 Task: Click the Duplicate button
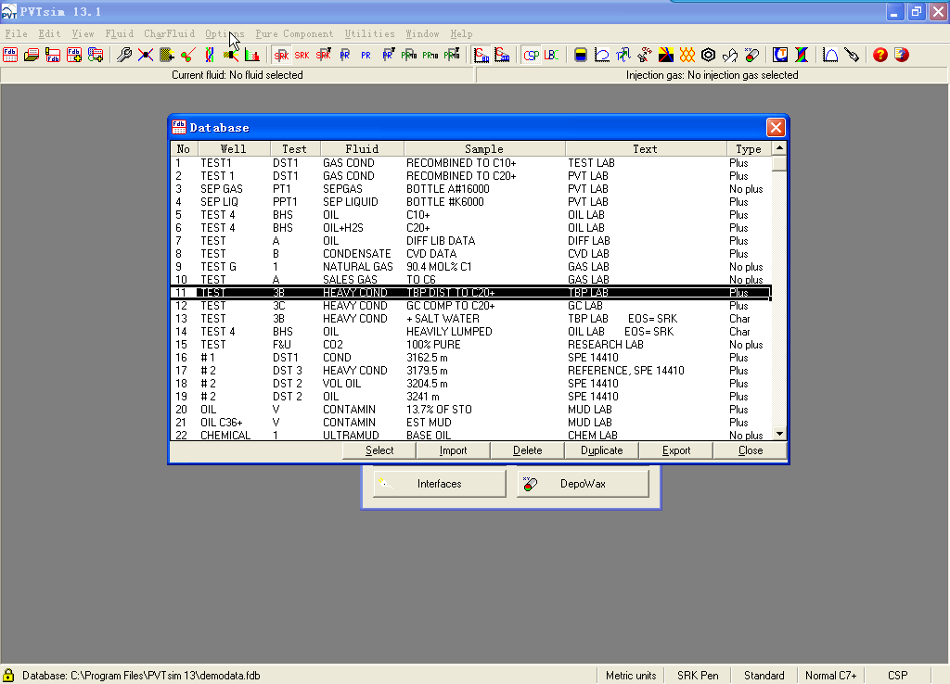coord(601,450)
